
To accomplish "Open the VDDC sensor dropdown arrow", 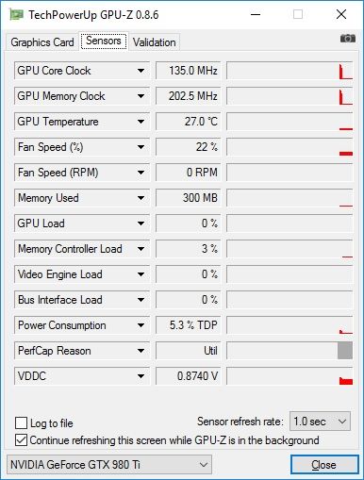I will [x=141, y=376].
